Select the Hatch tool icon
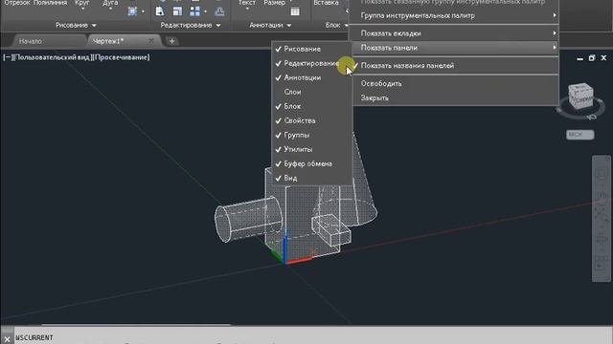613x344 pixels. point(132,11)
